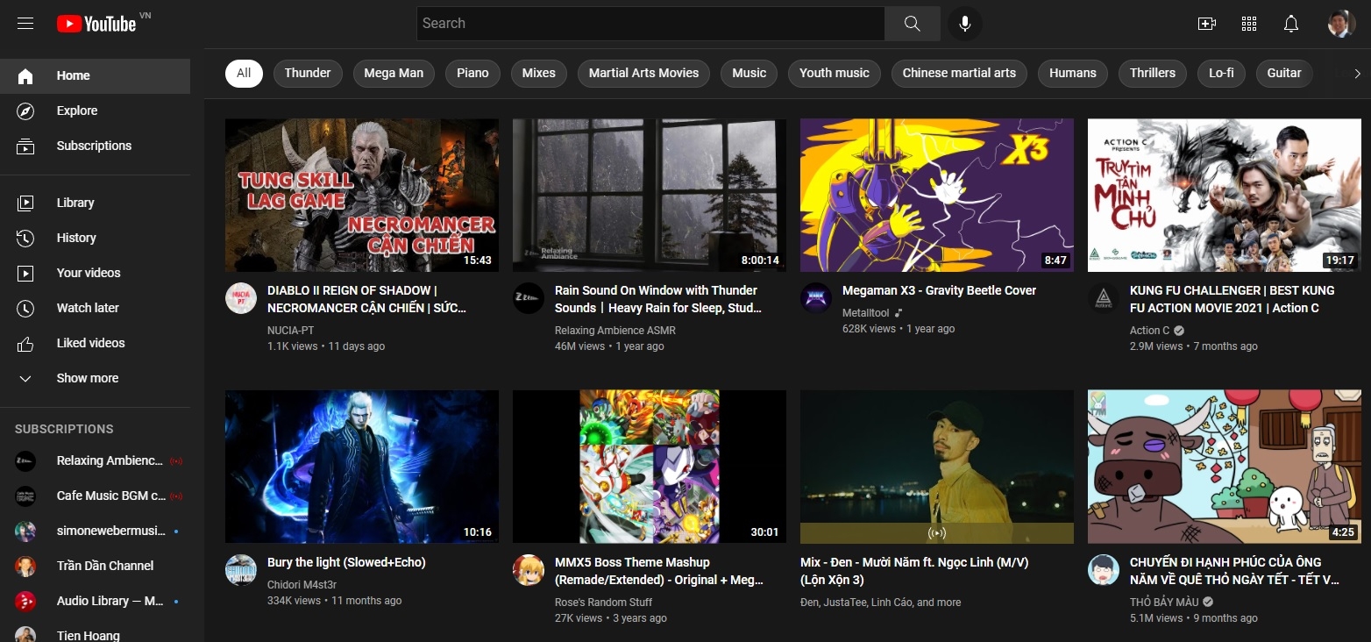Open Subscriptions in sidebar

(x=95, y=146)
